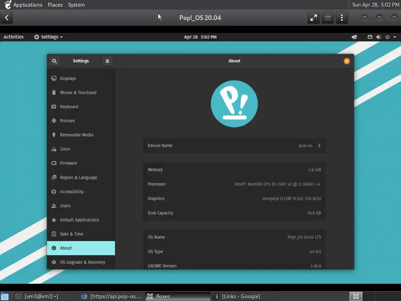
Task: Click the Graphics llvmpipe value
Action: [292, 199]
